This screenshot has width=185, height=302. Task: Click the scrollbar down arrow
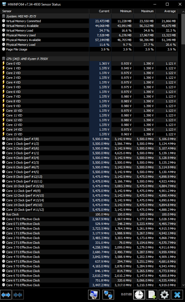click(x=183, y=285)
